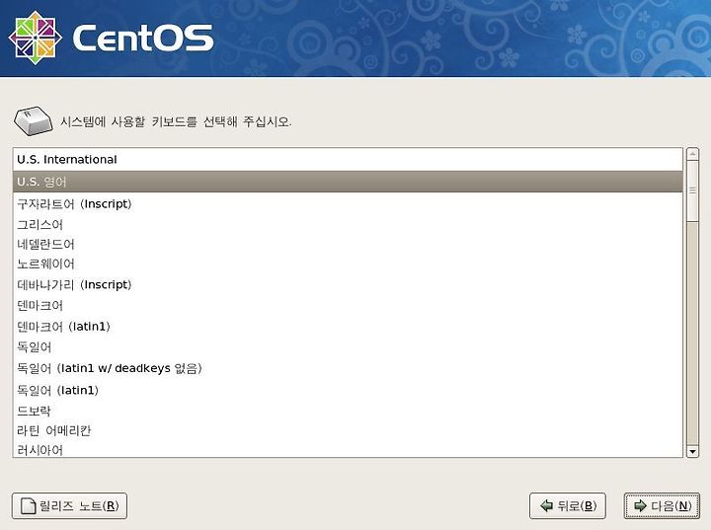Choose 라틴 어메리칸 keyboard layout
711x530 pixels.
[x=348, y=430]
